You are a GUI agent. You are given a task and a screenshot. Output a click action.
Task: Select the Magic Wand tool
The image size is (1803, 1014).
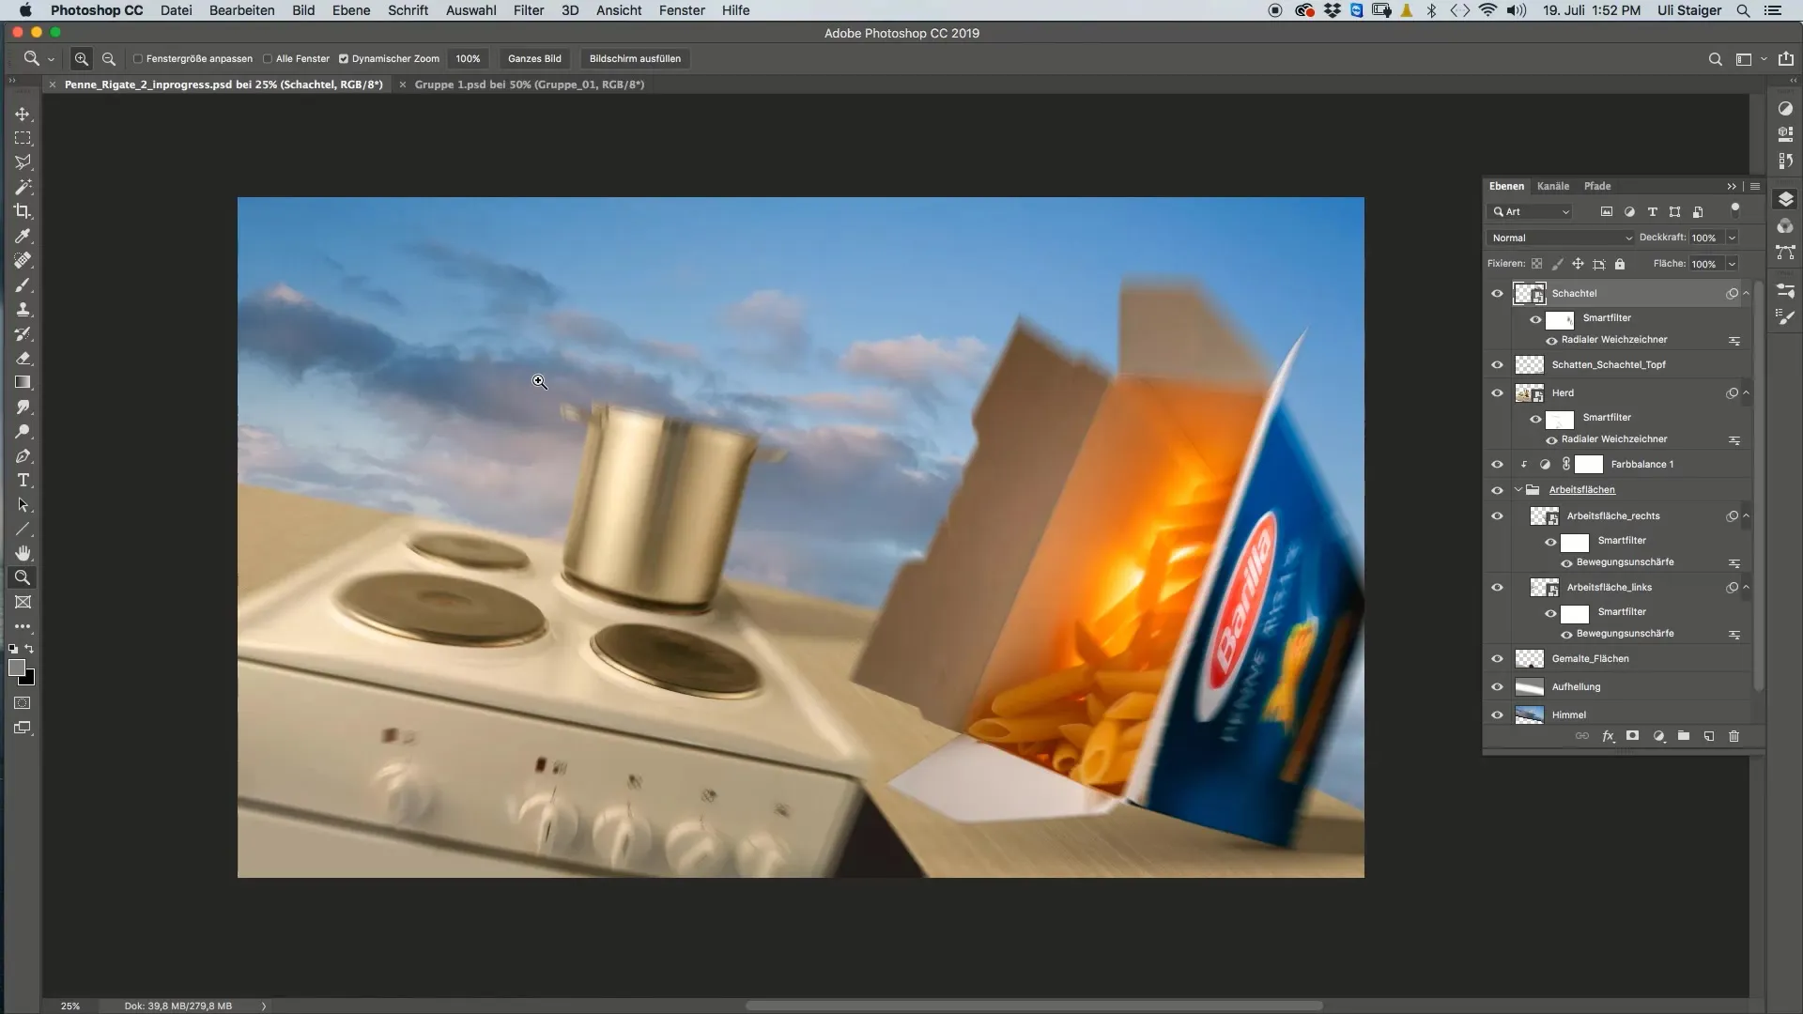point(23,187)
